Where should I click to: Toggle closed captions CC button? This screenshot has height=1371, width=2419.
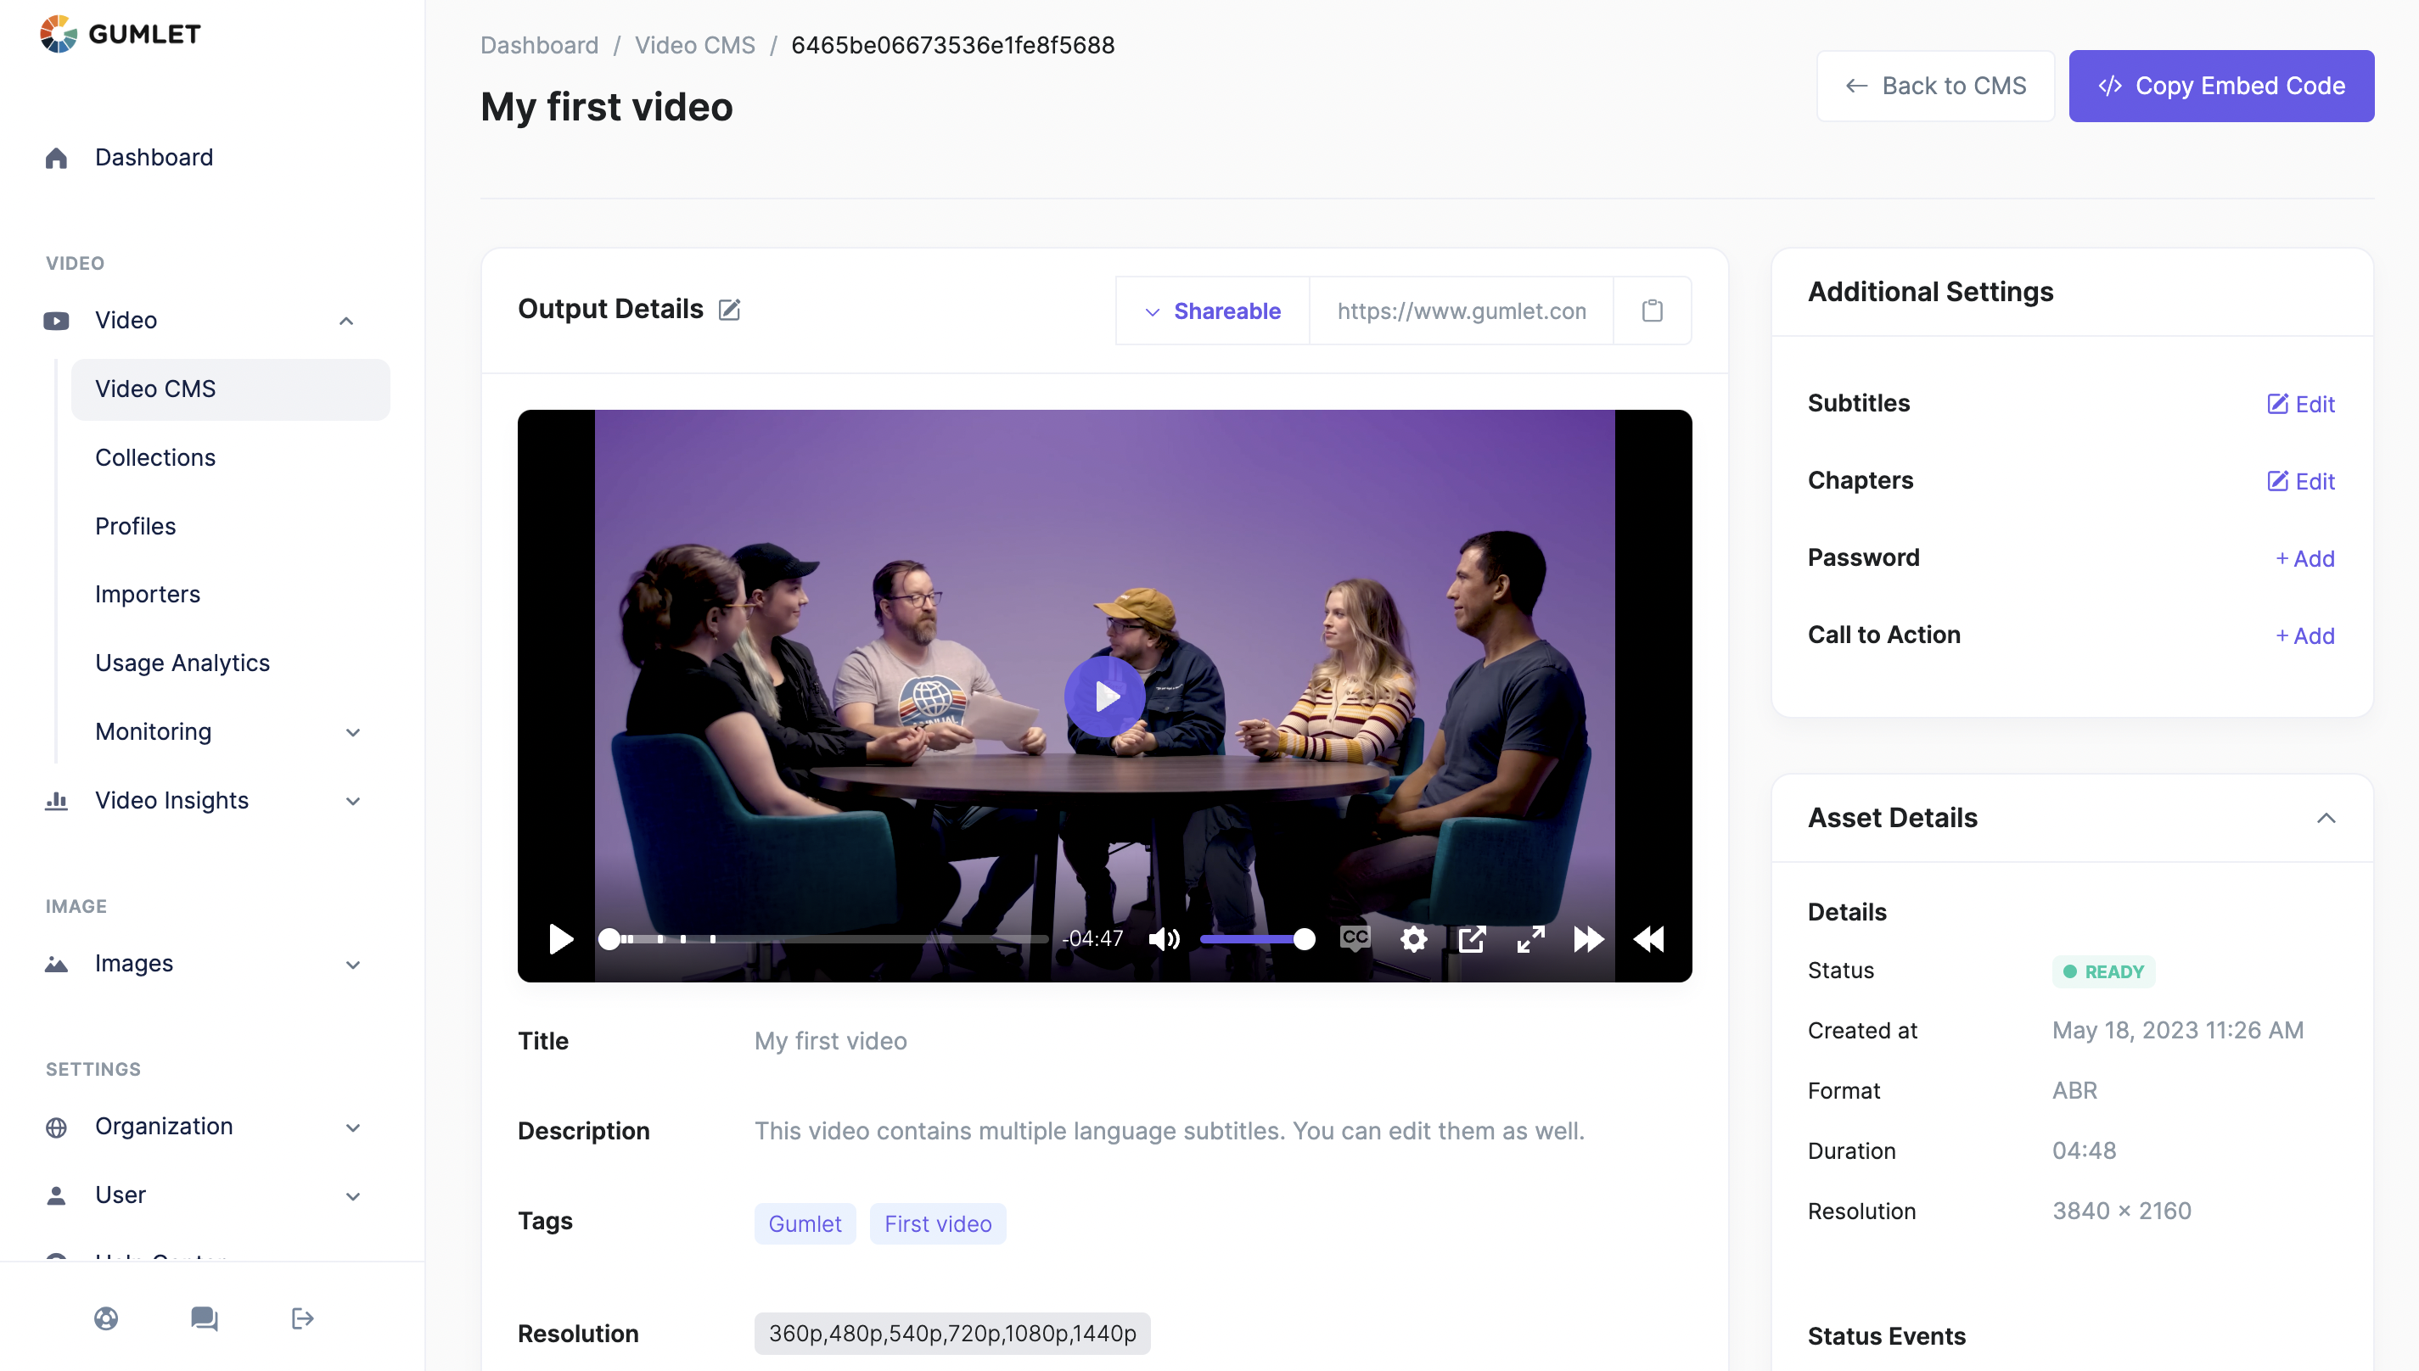coord(1355,937)
